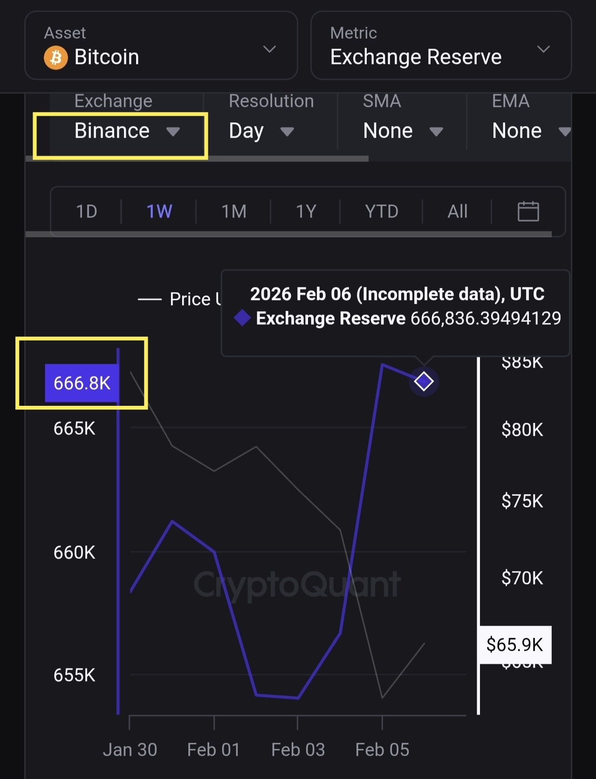
Task: Switch to the 1Y time range
Action: point(306,211)
